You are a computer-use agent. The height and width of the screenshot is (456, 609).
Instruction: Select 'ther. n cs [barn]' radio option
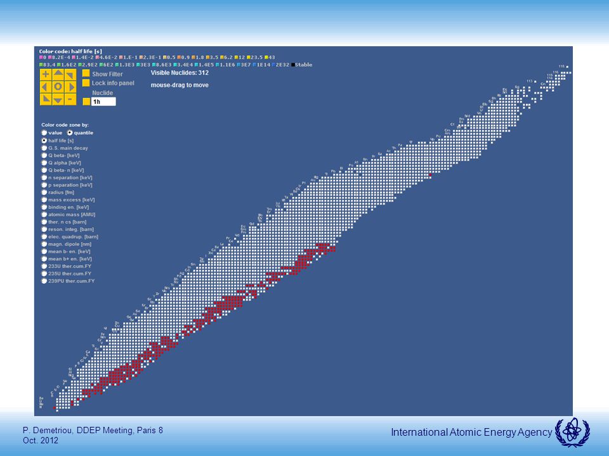[x=44, y=222]
